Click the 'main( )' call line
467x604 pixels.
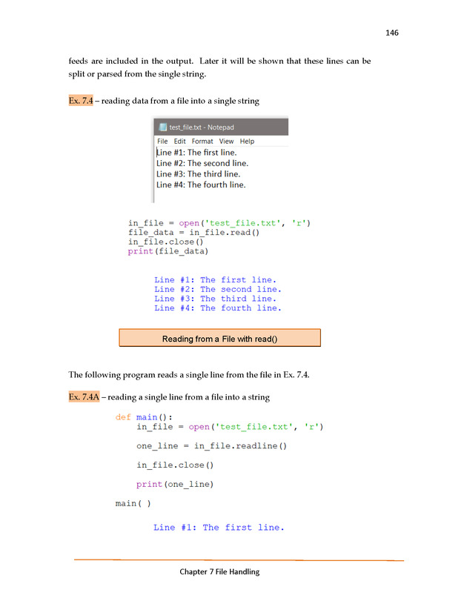(x=133, y=503)
